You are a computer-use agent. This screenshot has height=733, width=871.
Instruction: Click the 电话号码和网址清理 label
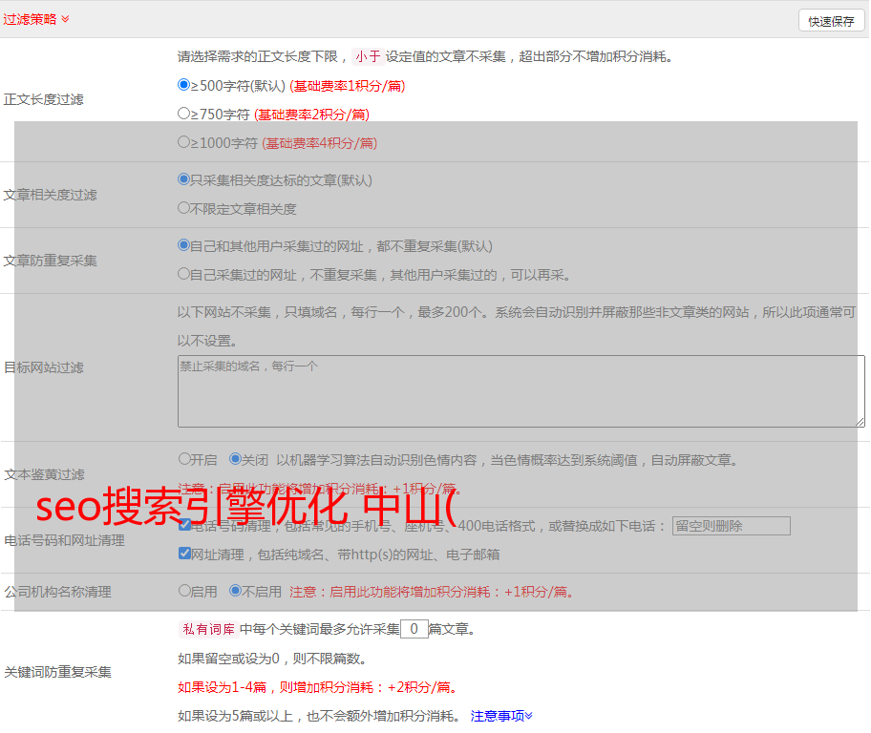pos(64,540)
